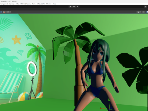Viewport: 148px width, 111px height.
Task: Open the Jobs menu
Action: 17,4
